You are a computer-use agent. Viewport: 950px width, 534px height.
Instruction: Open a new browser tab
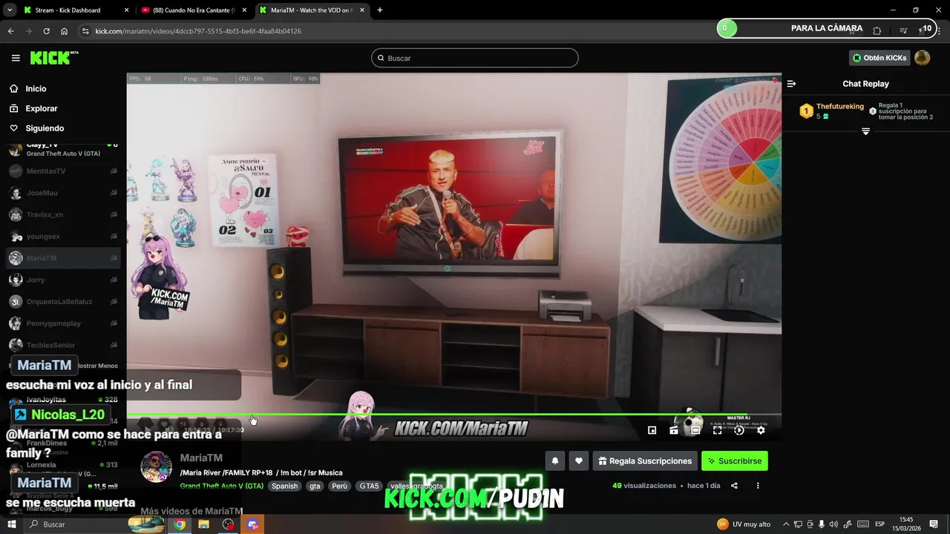pos(380,10)
